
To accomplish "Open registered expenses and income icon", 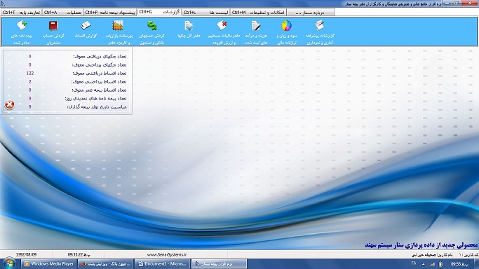I will pyautogui.click(x=256, y=26).
